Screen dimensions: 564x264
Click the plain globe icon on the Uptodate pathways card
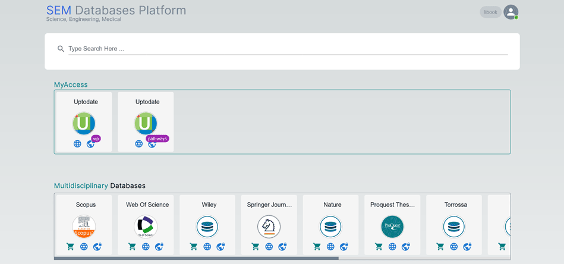coord(139,144)
